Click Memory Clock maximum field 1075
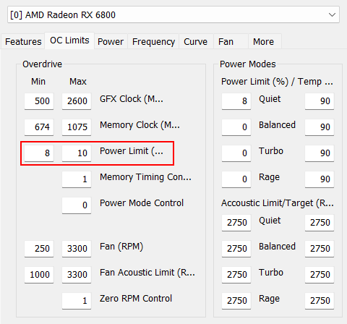Image resolution: width=347 pixels, height=324 pixels. (77, 127)
